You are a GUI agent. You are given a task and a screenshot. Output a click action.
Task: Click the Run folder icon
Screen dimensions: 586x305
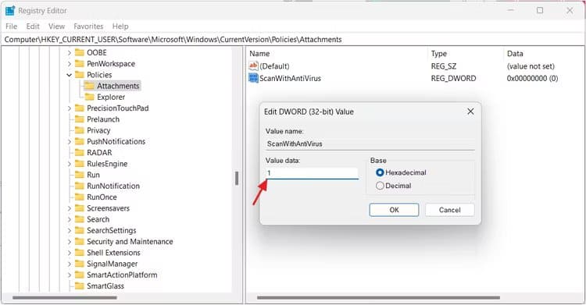[79, 175]
